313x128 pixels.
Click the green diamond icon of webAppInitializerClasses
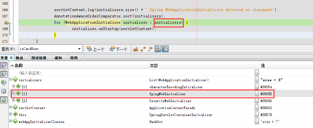click(15, 121)
